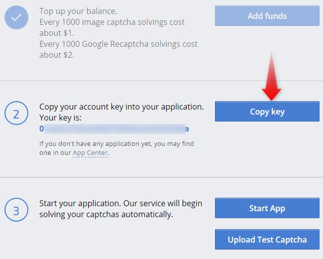Click the red downward arrow graphic
323x259 pixels.
pos(272,76)
